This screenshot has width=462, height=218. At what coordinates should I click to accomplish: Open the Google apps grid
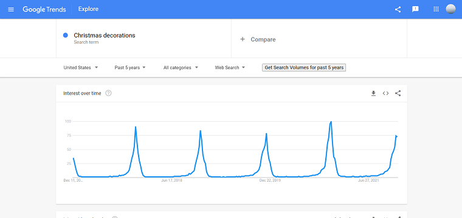click(x=436, y=9)
